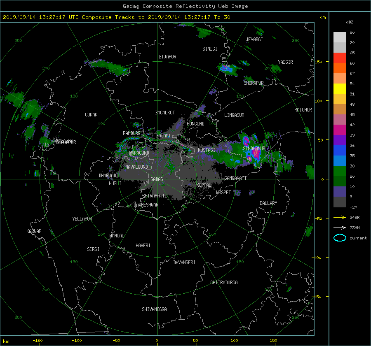The width and height of the screenshot is (371, 346).
Task: Click the HUNGUND city label
Action: [195, 124]
